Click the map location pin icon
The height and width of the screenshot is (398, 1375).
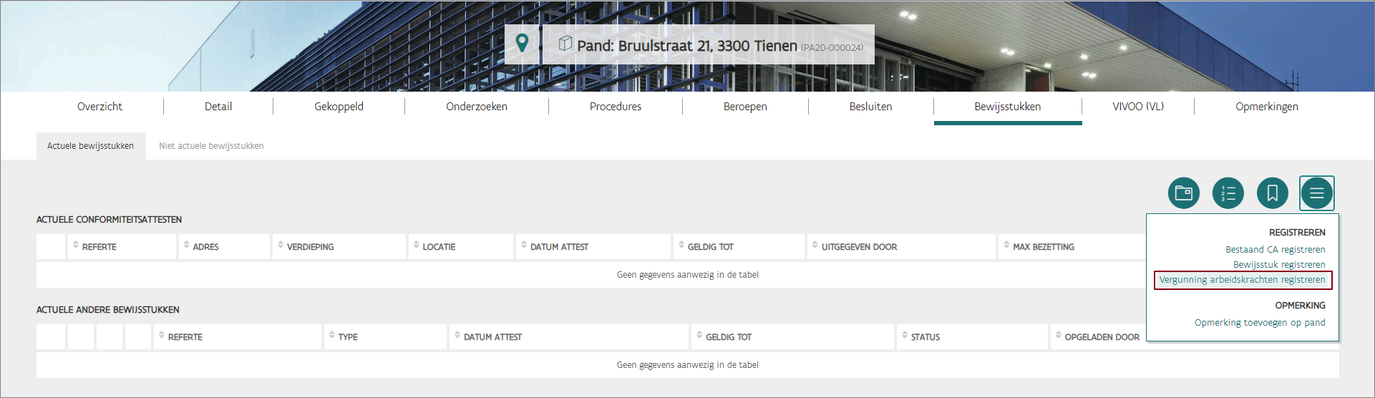tap(523, 44)
